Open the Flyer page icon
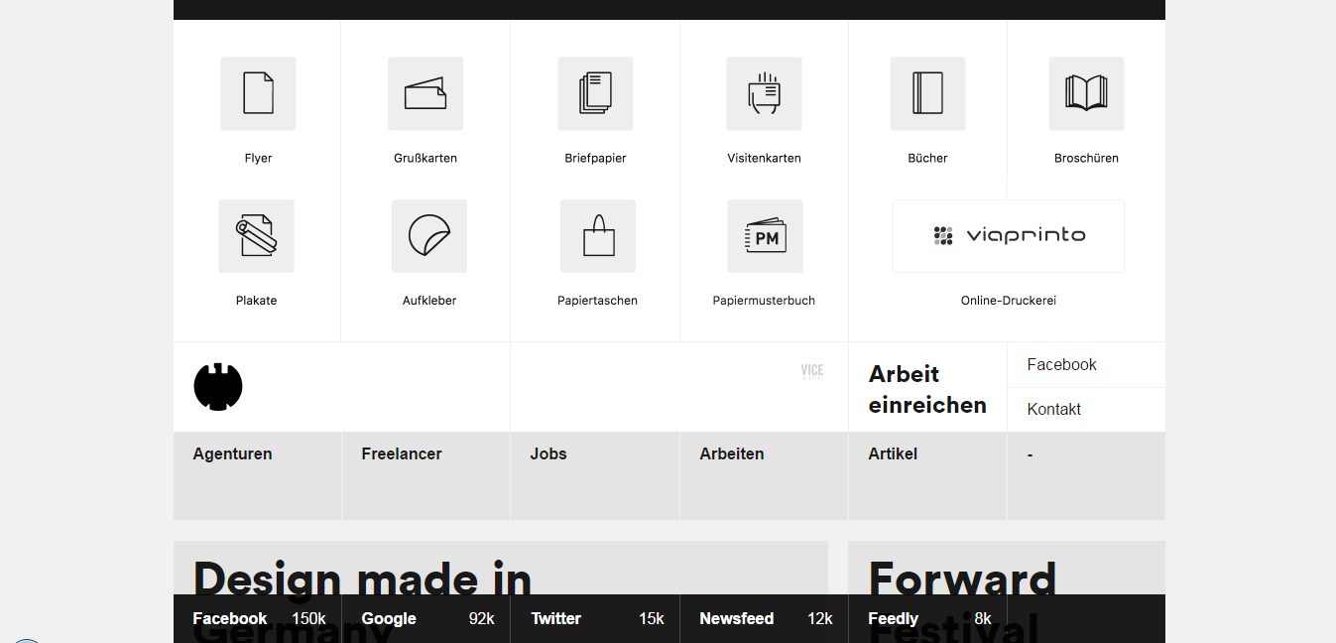This screenshot has height=643, width=1336. [x=258, y=93]
